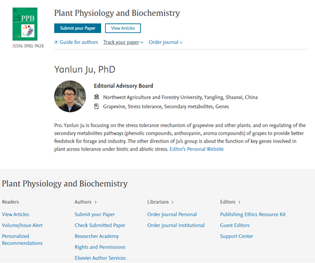The width and height of the screenshot is (315, 263).
Task: Click the Submit your Paper button
Action: [77, 28]
